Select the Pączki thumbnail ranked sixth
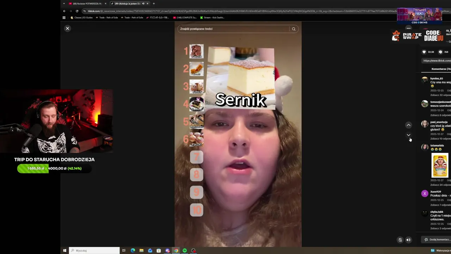 pyautogui.click(x=197, y=139)
